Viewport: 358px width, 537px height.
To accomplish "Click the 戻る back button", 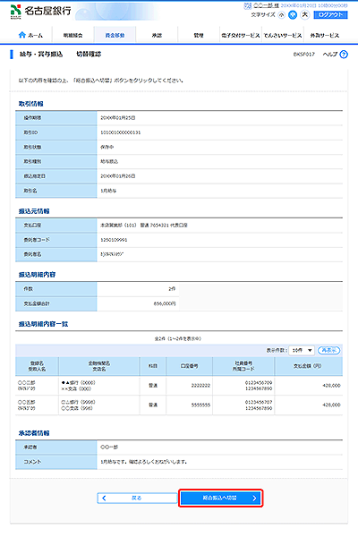I will (137, 498).
